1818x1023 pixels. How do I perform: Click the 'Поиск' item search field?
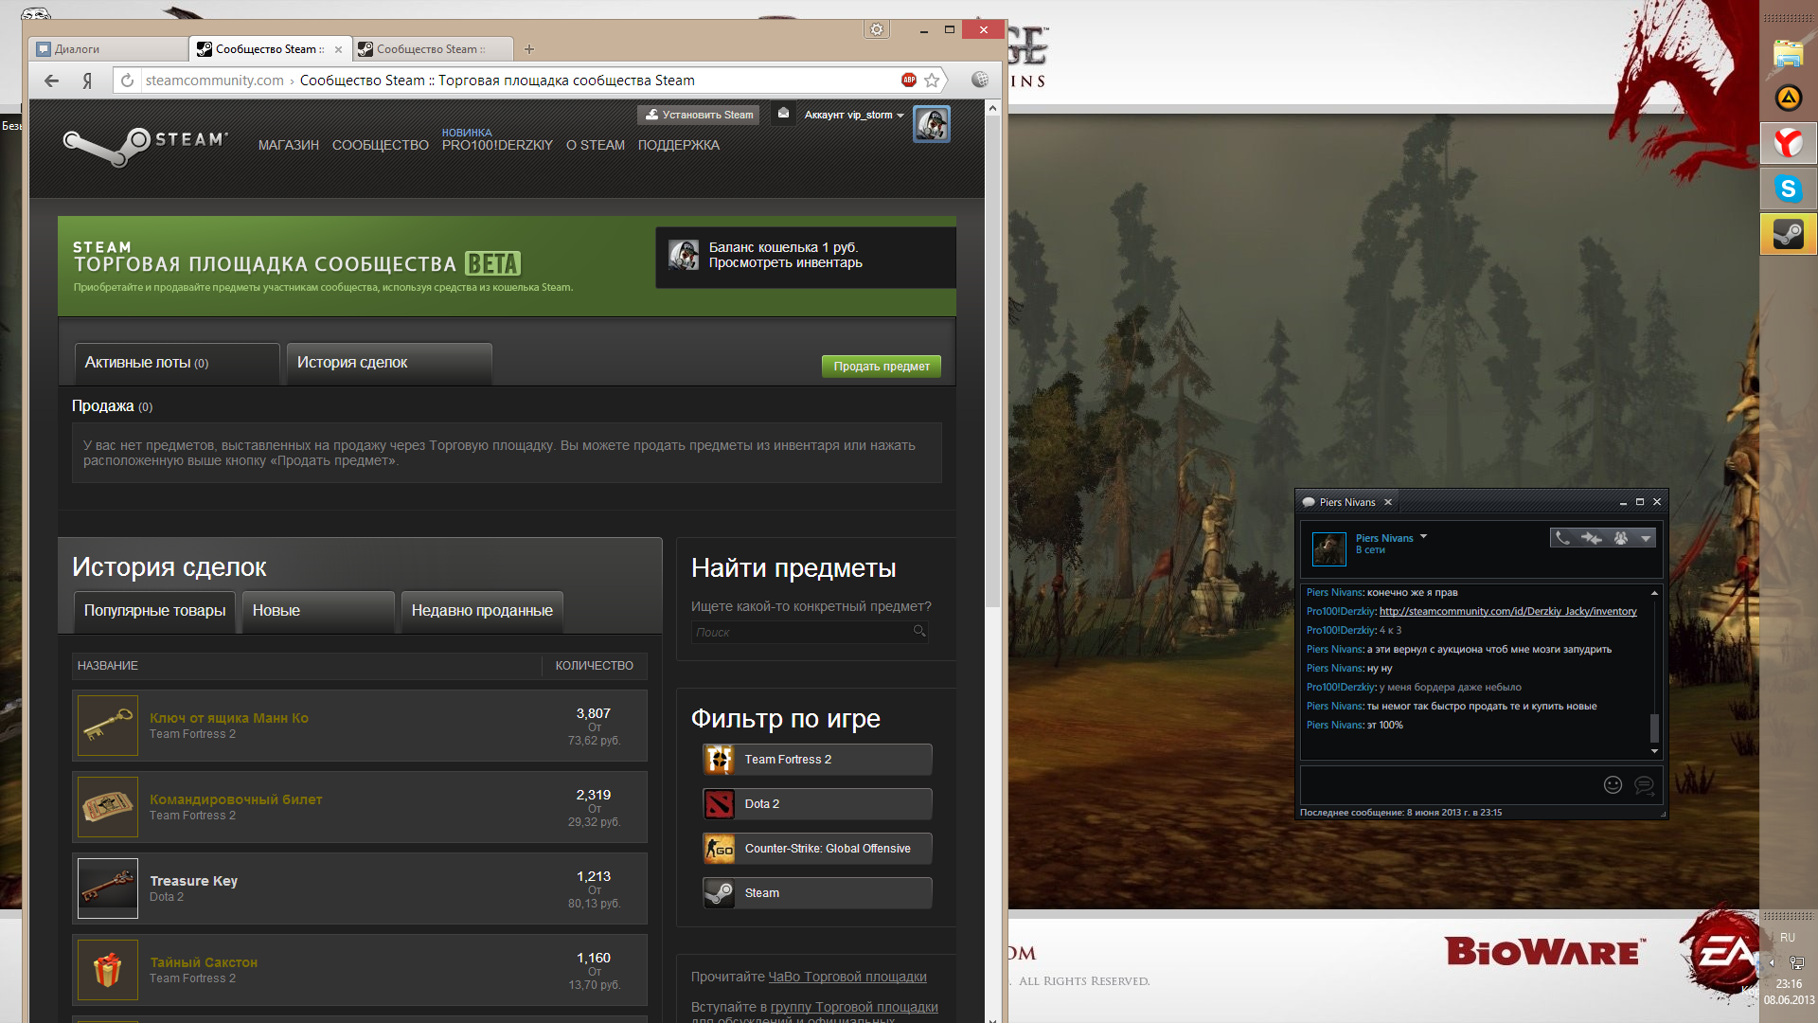pos(810,632)
